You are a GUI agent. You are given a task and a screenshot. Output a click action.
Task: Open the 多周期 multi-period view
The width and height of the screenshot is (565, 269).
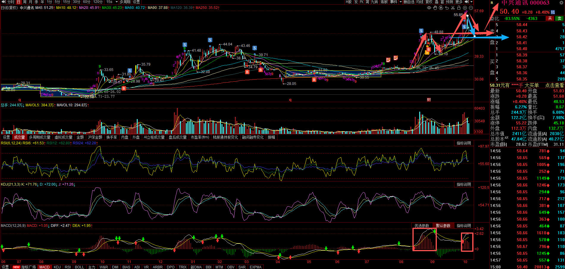coord(125,2)
